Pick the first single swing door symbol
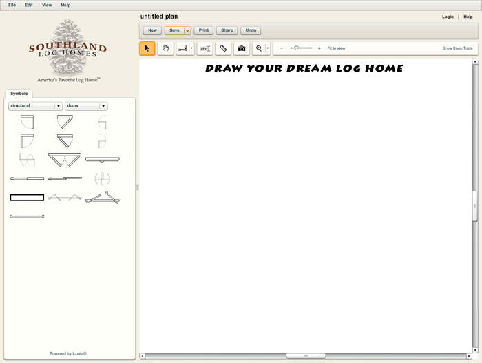 (27, 122)
